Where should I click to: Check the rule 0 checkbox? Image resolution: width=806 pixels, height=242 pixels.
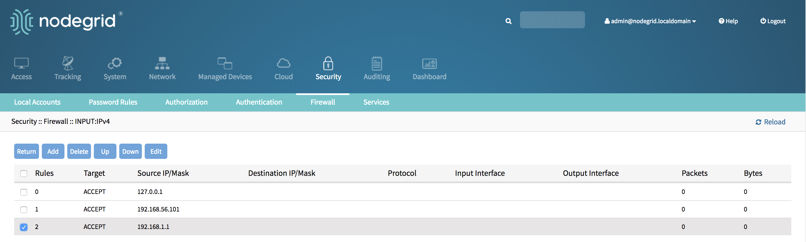pos(24,192)
